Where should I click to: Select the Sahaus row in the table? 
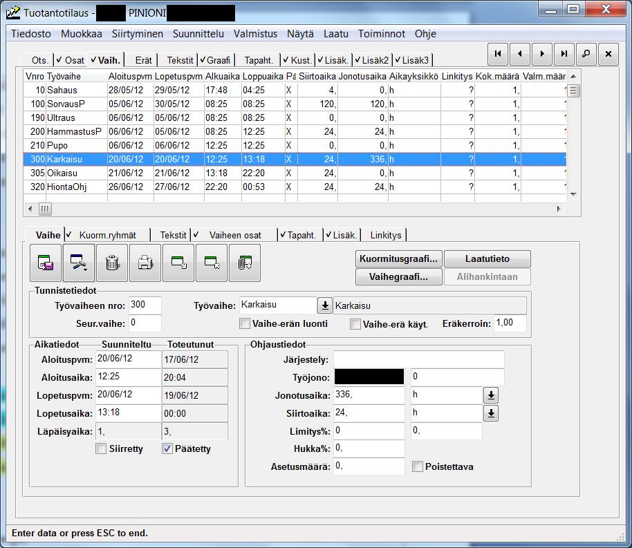tap(295, 90)
